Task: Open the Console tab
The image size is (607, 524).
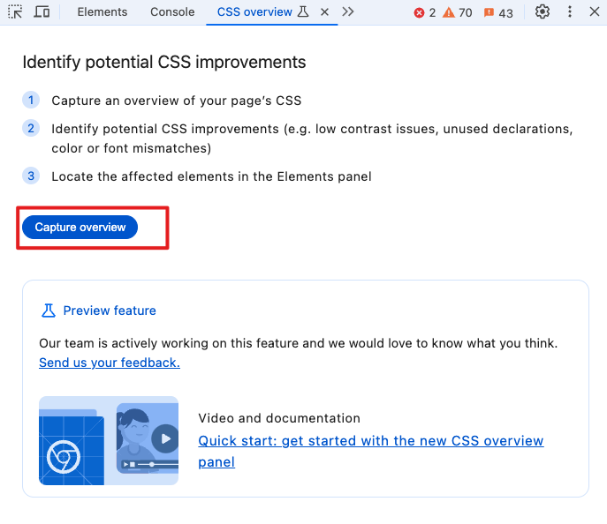Action: [x=172, y=12]
